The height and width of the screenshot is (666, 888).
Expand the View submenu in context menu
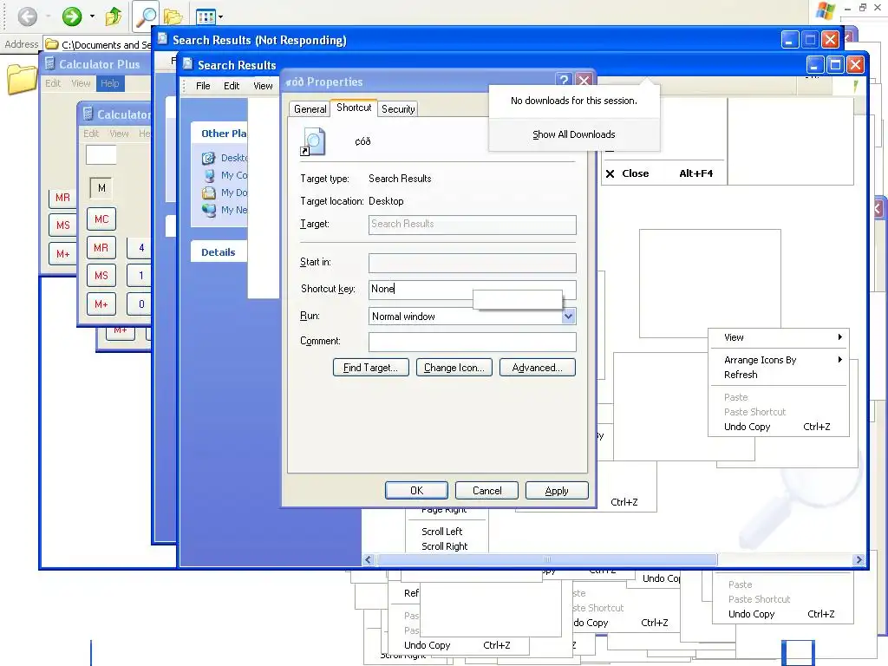779,337
